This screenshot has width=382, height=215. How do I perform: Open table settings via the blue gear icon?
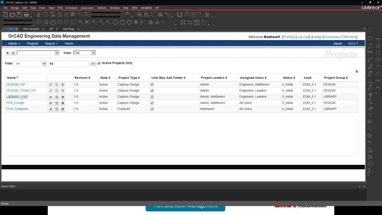(357, 71)
